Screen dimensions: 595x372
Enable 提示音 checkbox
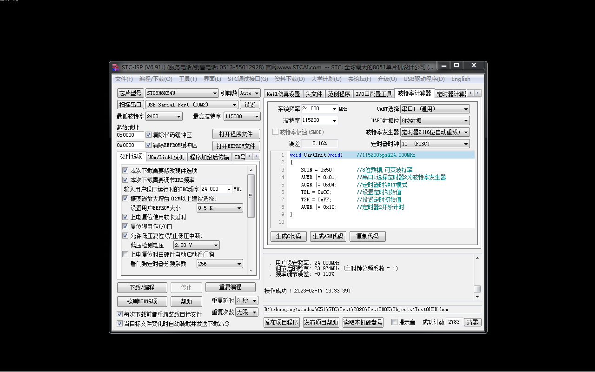(395, 322)
